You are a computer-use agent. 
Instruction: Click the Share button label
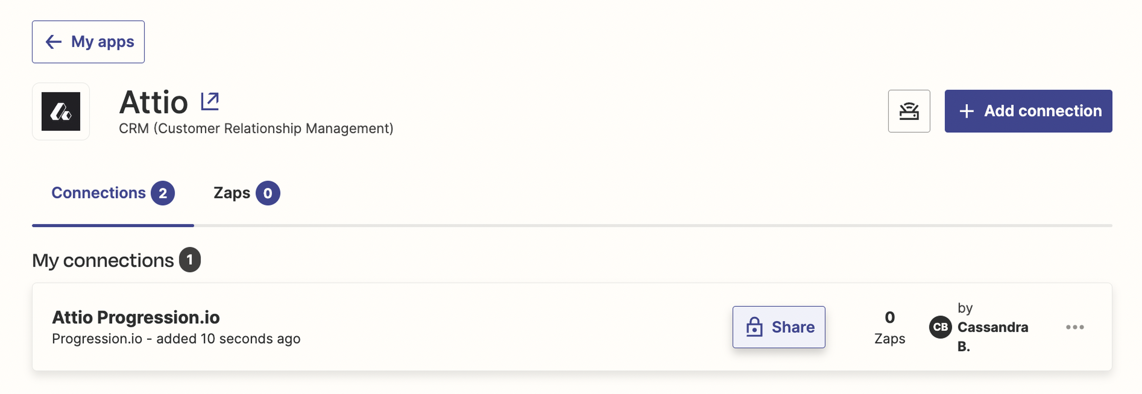pos(793,327)
